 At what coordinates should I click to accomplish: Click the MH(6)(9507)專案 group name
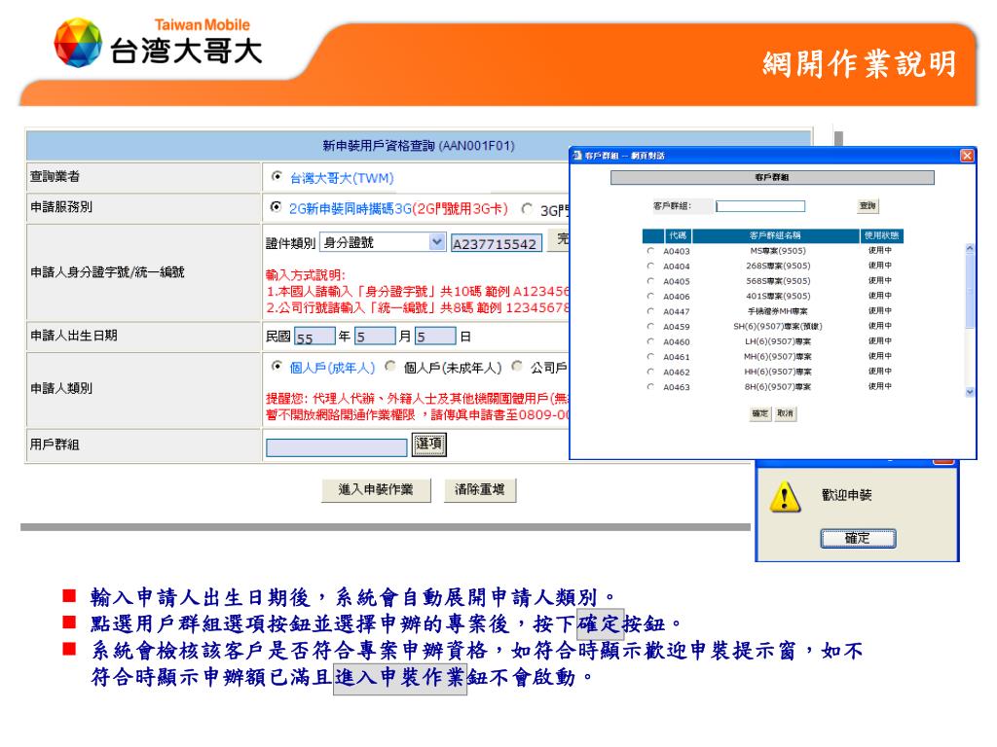point(778,356)
